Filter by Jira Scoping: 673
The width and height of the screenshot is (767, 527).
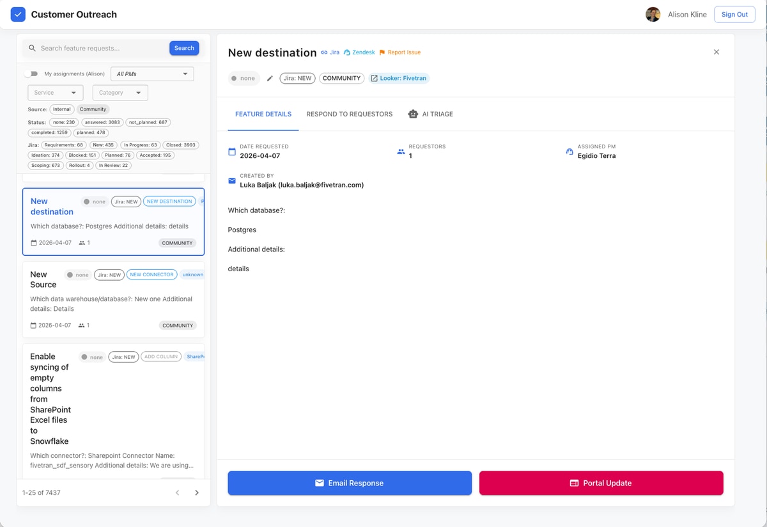[46, 166]
